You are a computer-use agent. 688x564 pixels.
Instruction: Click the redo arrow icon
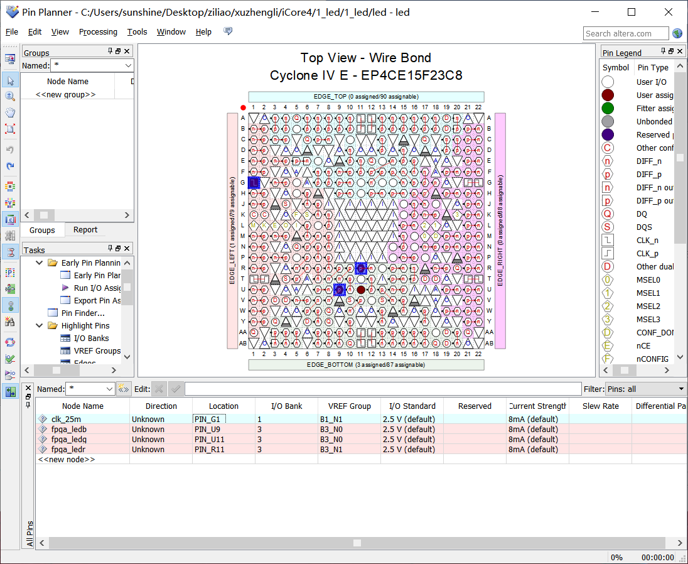coord(10,166)
